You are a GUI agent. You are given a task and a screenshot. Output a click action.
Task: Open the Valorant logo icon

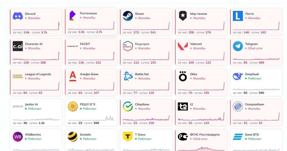tap(183, 46)
